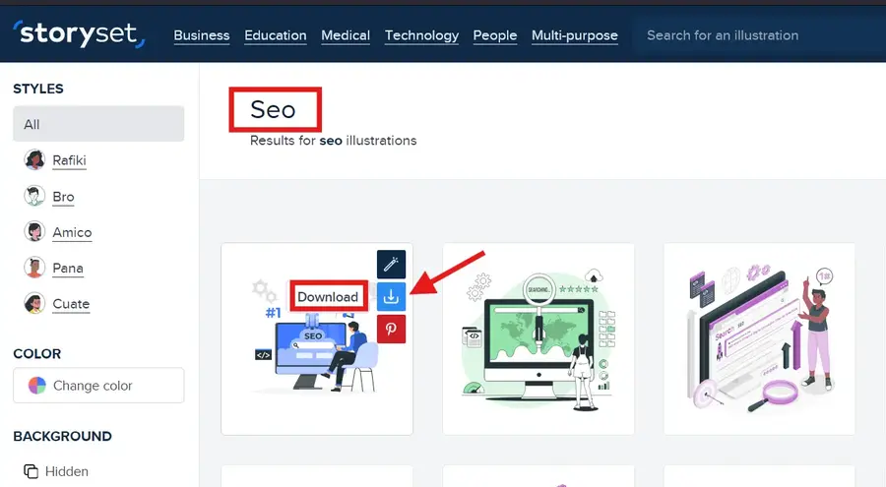Click the Seo results heading
886x487 pixels.
click(x=273, y=109)
